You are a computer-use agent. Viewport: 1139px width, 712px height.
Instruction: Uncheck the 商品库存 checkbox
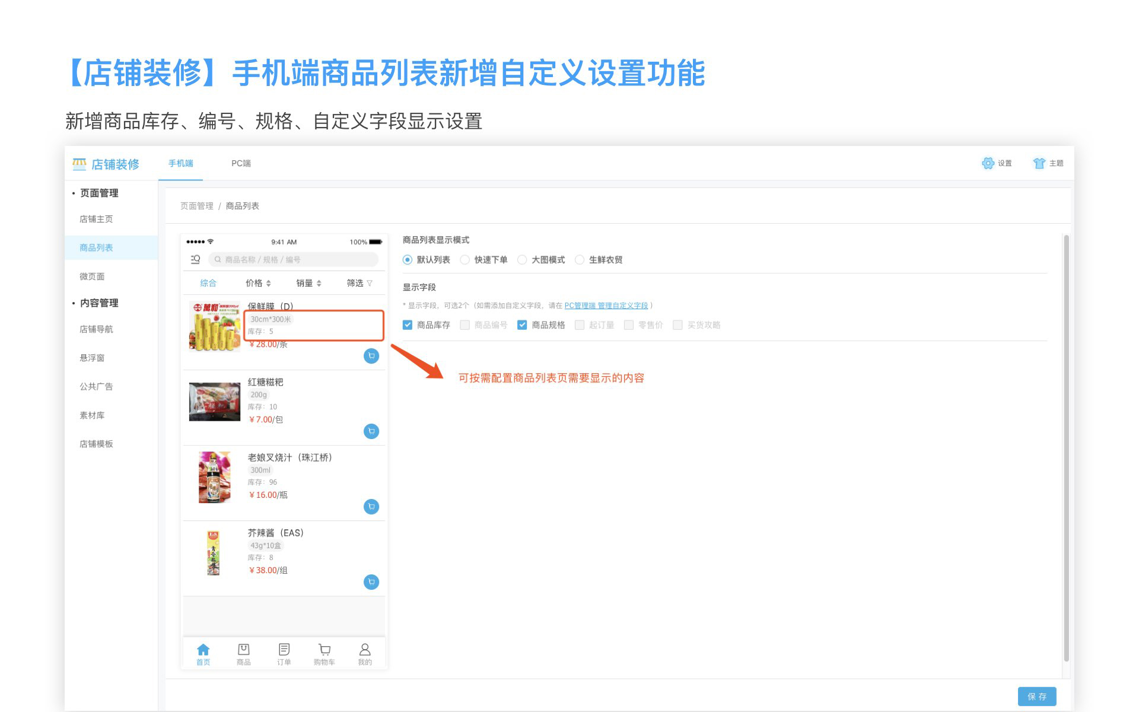click(408, 325)
